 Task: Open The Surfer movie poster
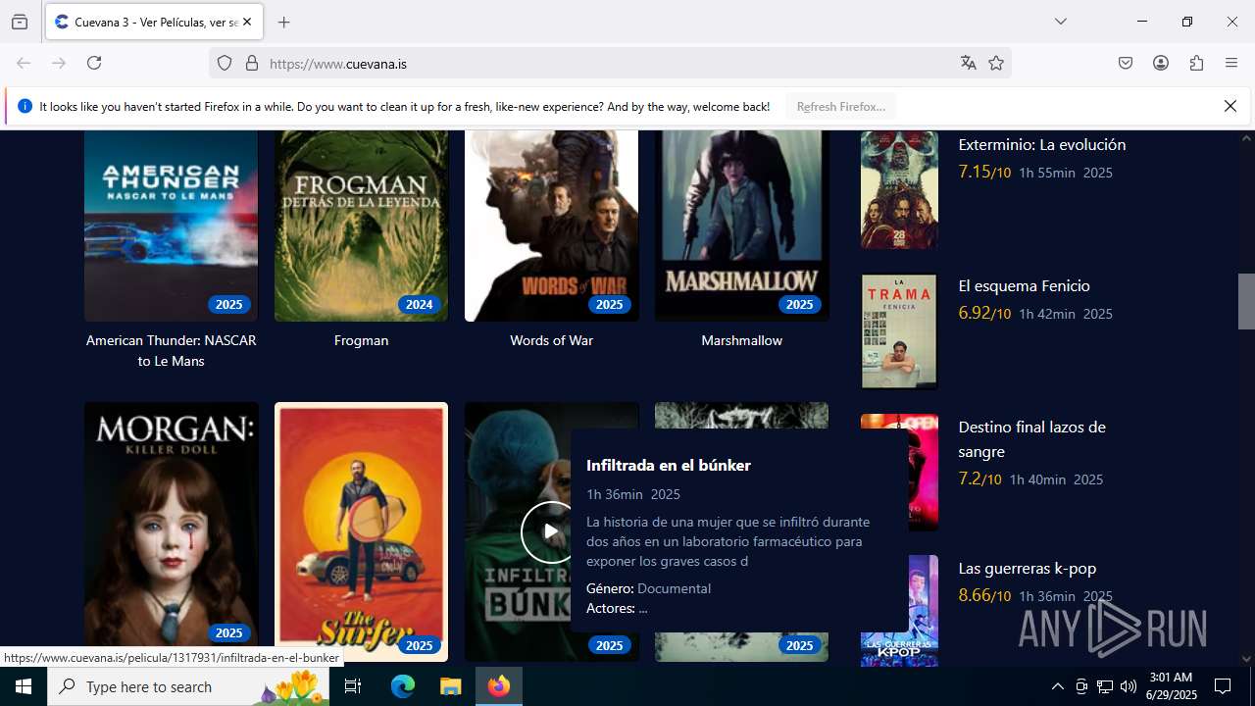[x=361, y=531]
